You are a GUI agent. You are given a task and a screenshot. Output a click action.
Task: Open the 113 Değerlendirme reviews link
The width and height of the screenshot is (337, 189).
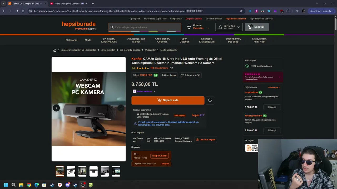click(159, 68)
